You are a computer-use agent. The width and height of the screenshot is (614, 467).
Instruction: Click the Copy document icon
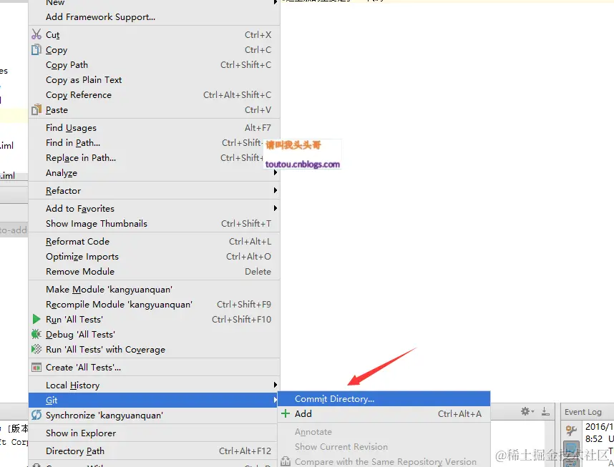36,49
